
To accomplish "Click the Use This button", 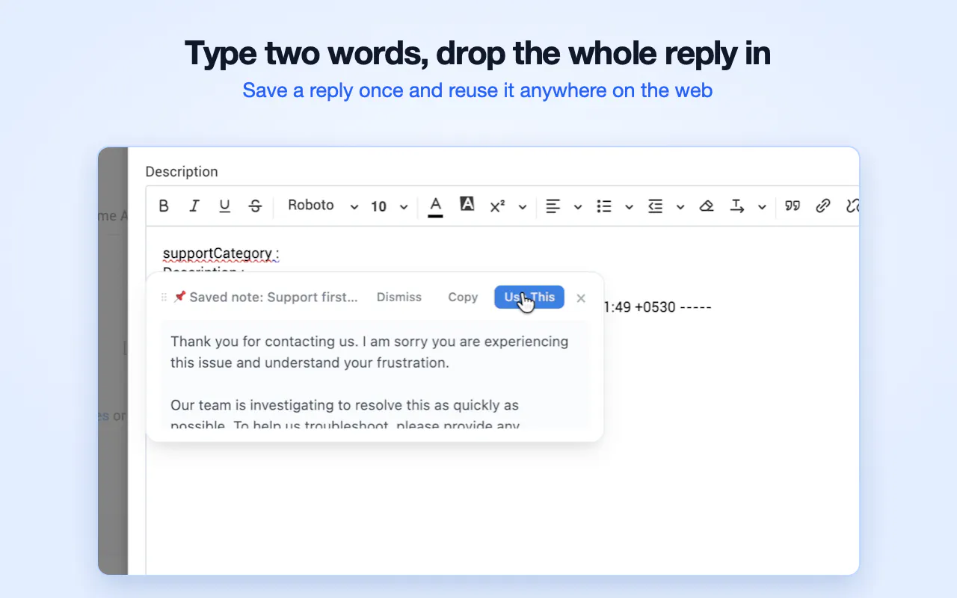I will [x=529, y=297].
